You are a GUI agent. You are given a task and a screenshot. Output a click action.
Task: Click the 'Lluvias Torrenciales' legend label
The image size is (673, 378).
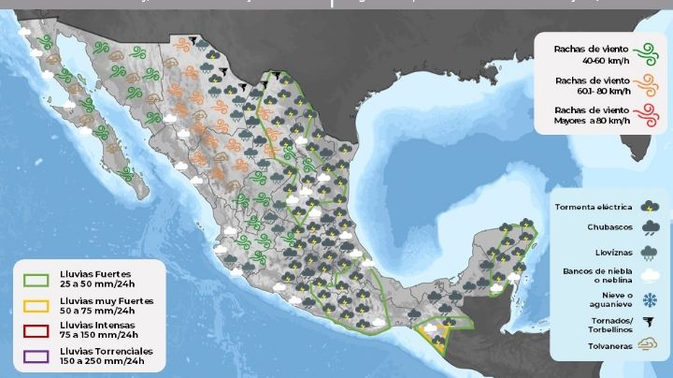click(x=106, y=352)
